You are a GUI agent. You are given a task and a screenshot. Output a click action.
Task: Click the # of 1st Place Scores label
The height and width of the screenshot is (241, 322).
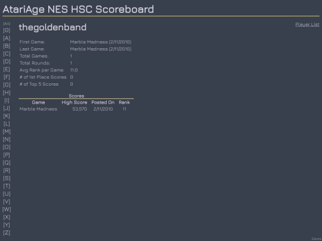point(43,77)
